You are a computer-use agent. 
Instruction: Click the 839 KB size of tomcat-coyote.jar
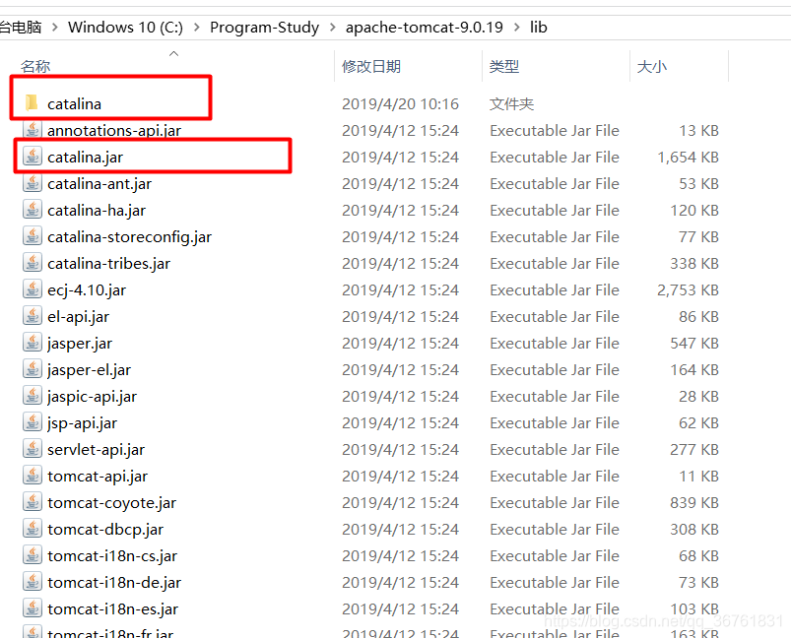pyautogui.click(x=694, y=503)
